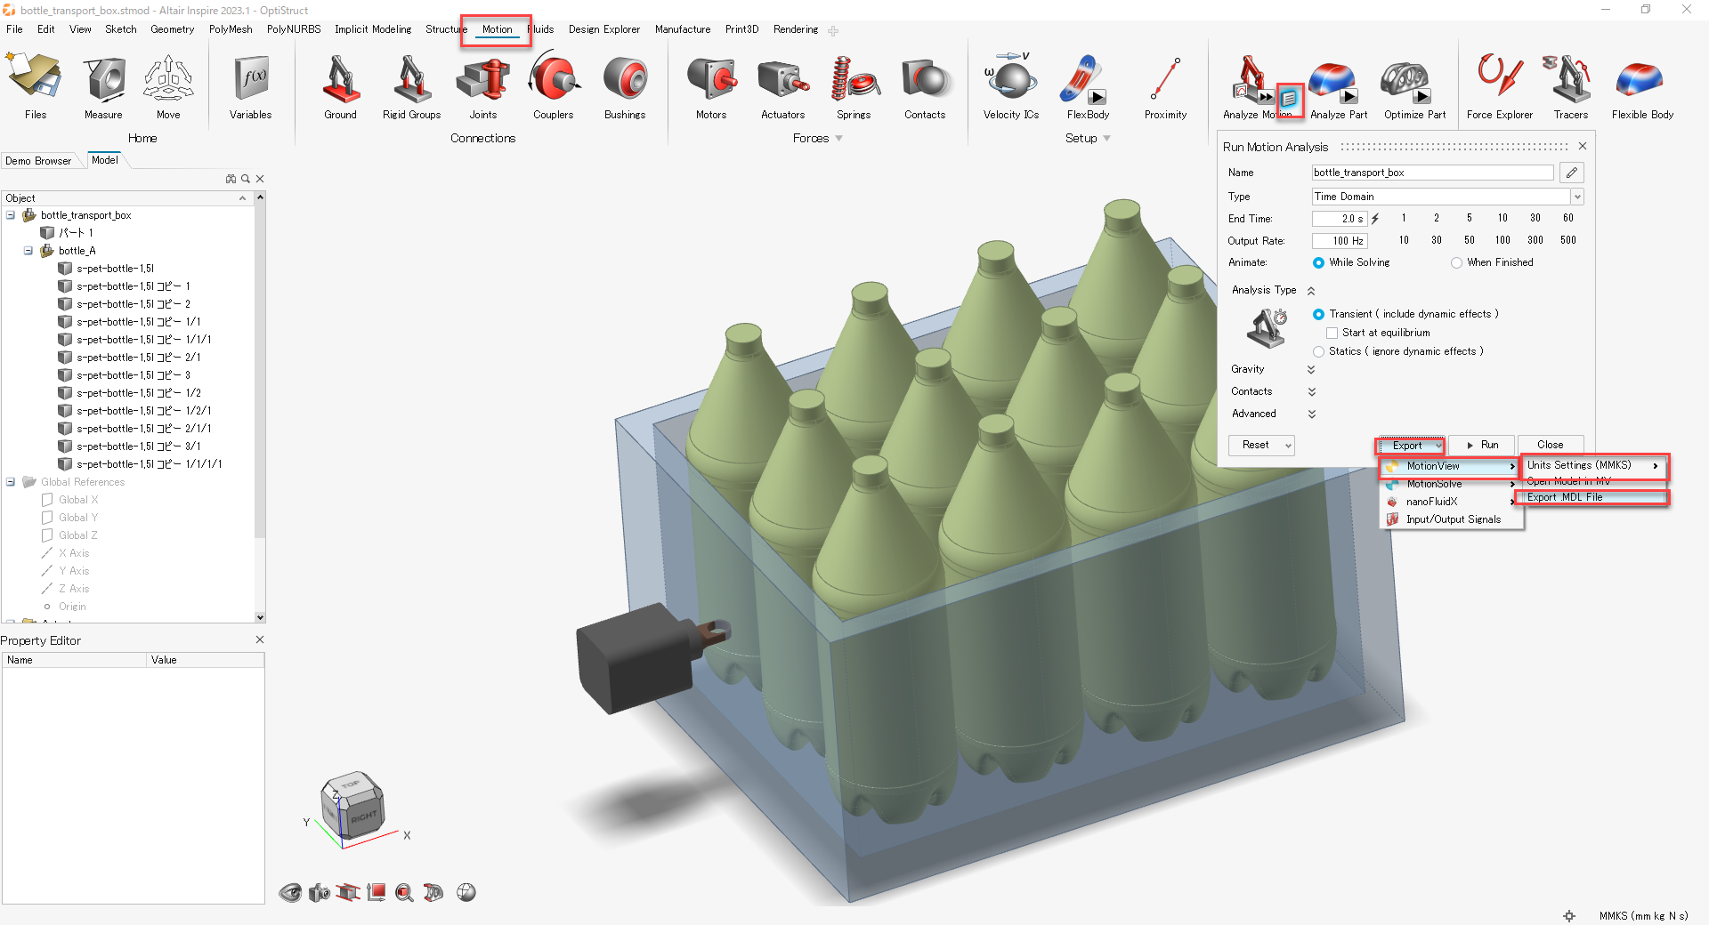Click the Reset button

pos(1256,445)
